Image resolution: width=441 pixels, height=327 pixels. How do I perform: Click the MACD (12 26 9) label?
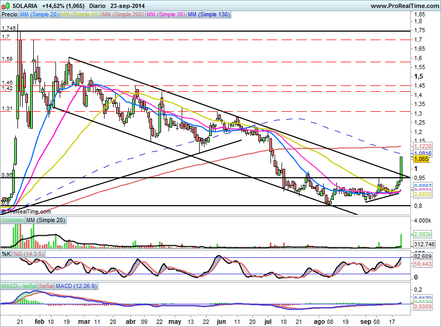77,286
